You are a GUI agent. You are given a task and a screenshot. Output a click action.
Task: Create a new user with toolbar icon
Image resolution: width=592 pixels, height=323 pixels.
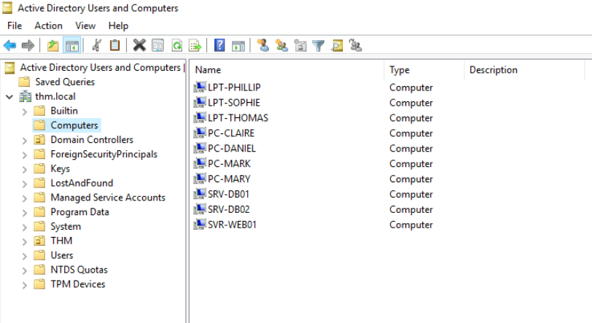click(x=262, y=45)
